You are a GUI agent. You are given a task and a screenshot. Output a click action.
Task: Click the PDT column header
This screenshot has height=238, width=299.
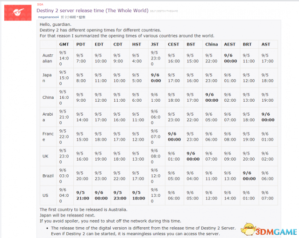point(81,45)
